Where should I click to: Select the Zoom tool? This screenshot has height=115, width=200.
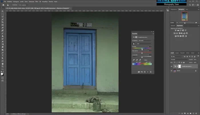(2, 67)
